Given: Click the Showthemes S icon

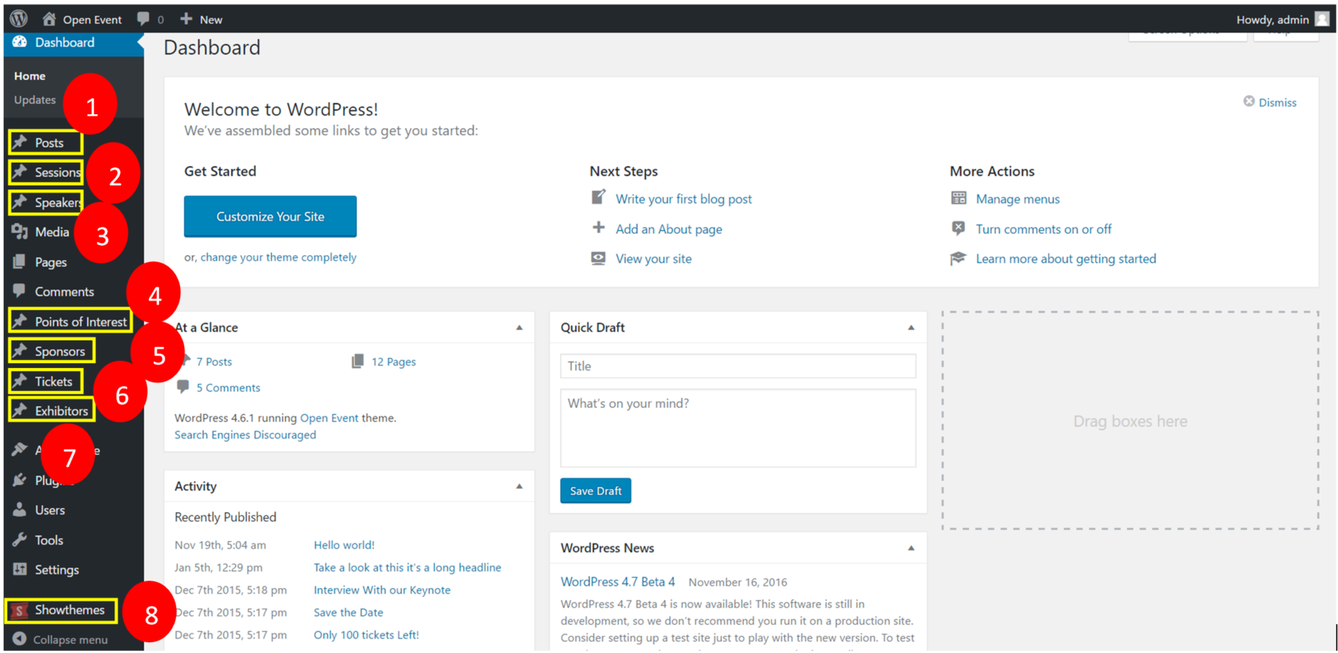Looking at the screenshot, I should pyautogui.click(x=20, y=610).
